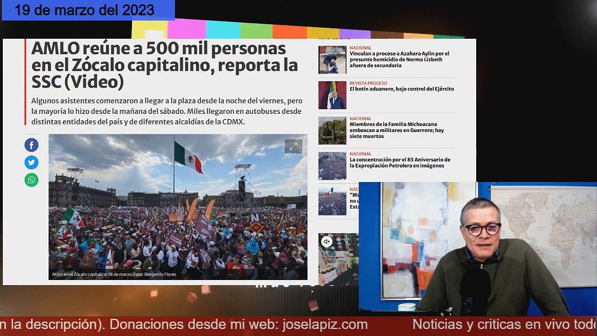Screen dimensions: 597x336
Task: Click the photo caption 'Mitin en el Zócalo capitalino'
Action: pos(114,274)
